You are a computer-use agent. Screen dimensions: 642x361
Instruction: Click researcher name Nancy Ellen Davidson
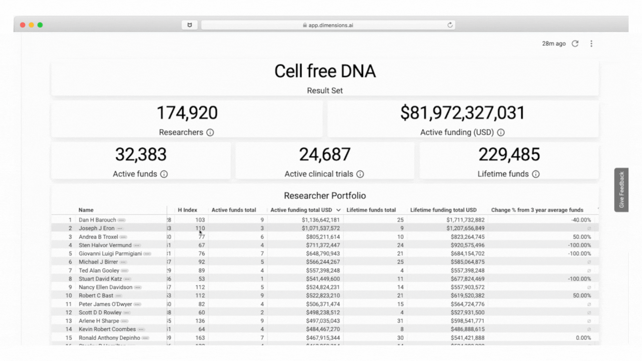(x=105, y=287)
